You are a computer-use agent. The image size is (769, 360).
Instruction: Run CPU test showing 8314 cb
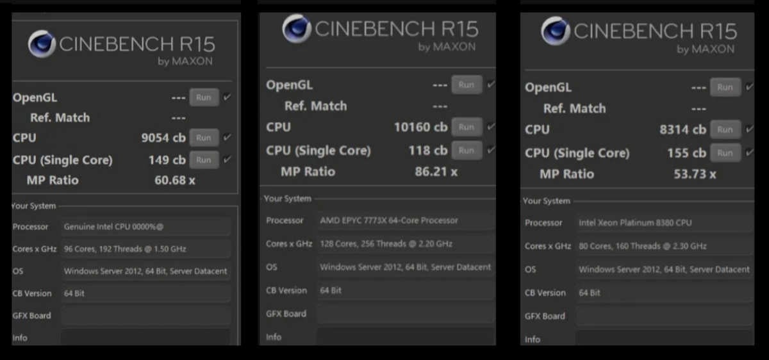point(725,129)
